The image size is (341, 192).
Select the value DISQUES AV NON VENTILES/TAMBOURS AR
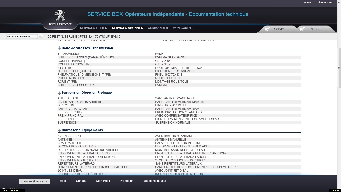(x=187, y=119)
